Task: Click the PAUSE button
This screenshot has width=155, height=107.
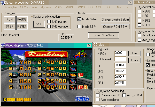Action: tap(22, 19)
